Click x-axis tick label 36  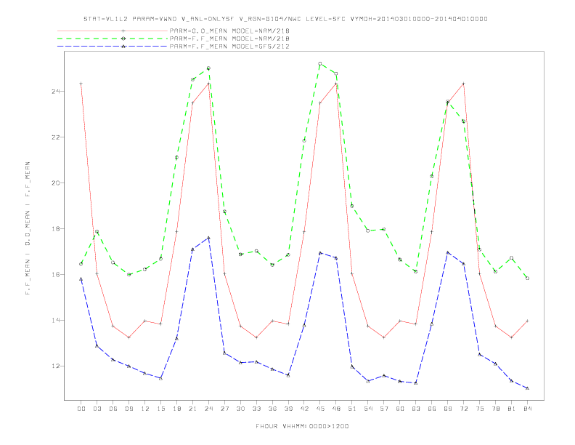point(272,409)
